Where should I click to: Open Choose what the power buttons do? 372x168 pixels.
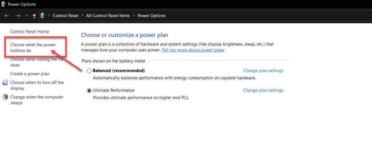(x=33, y=48)
